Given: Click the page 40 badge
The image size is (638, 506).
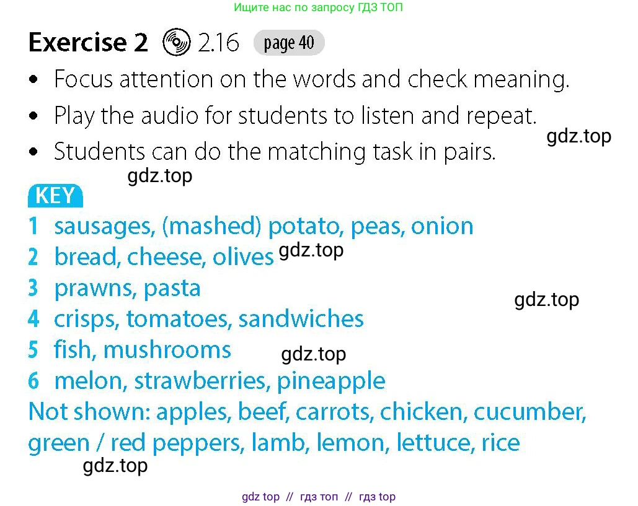Looking at the screenshot, I should pos(289,43).
